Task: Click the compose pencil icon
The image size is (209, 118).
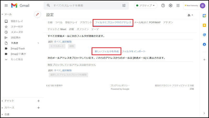Action: click(37, 14)
